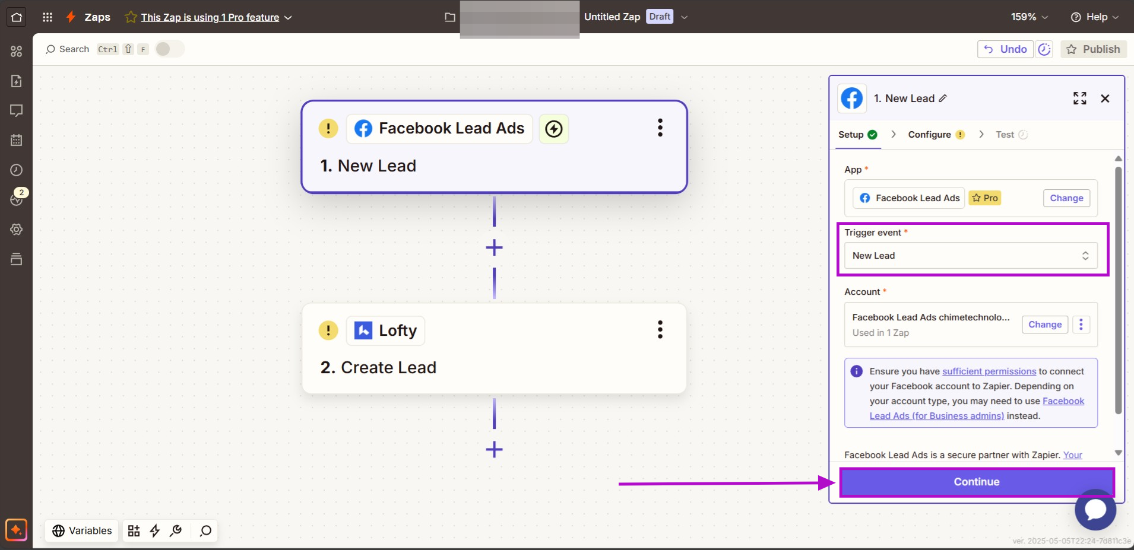Screen dimensions: 1134x550
Task: Open the Trigger event dropdown
Action: click(x=970, y=256)
